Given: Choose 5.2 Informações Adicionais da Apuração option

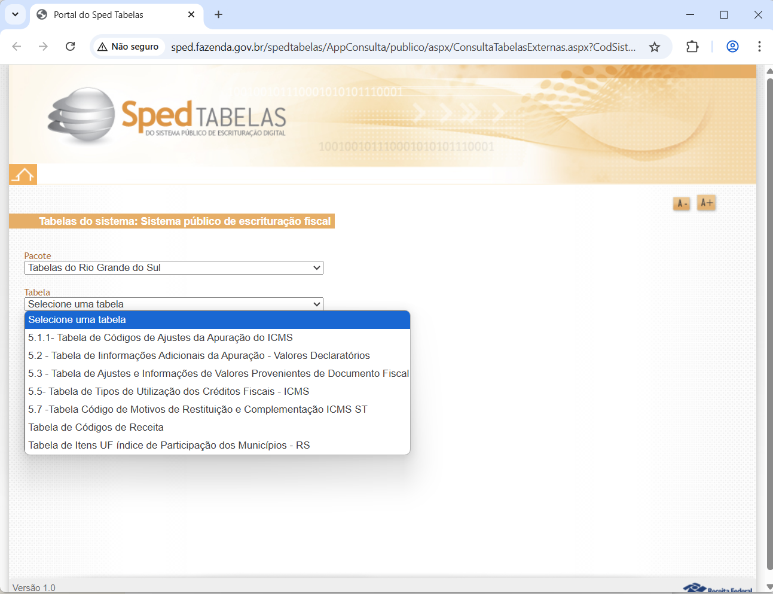Looking at the screenshot, I should pyautogui.click(x=218, y=356).
